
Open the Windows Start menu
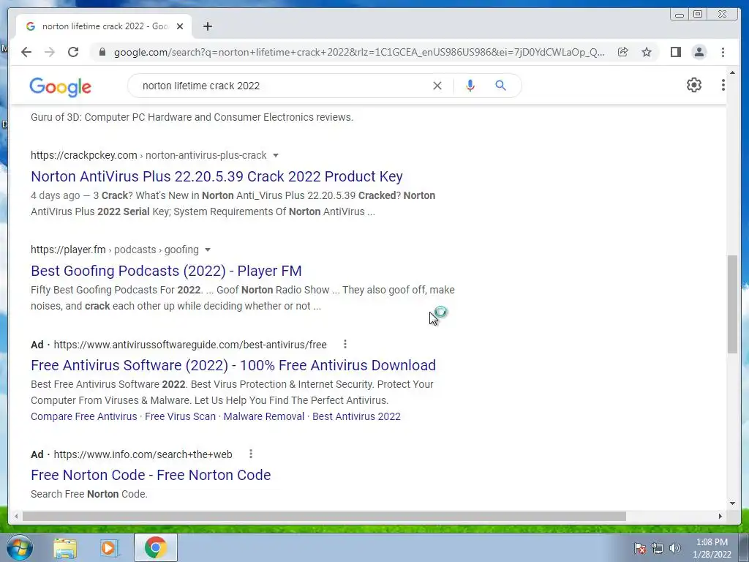click(x=20, y=547)
